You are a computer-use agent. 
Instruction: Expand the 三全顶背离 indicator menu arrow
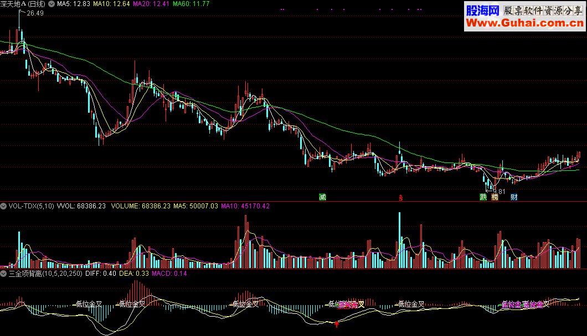tap(3, 274)
